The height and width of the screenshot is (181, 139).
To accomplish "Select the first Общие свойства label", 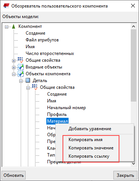I will (43, 60).
